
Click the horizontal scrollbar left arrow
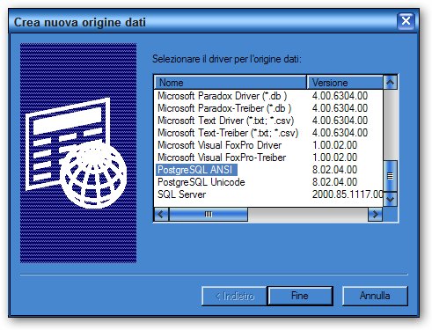click(161, 214)
